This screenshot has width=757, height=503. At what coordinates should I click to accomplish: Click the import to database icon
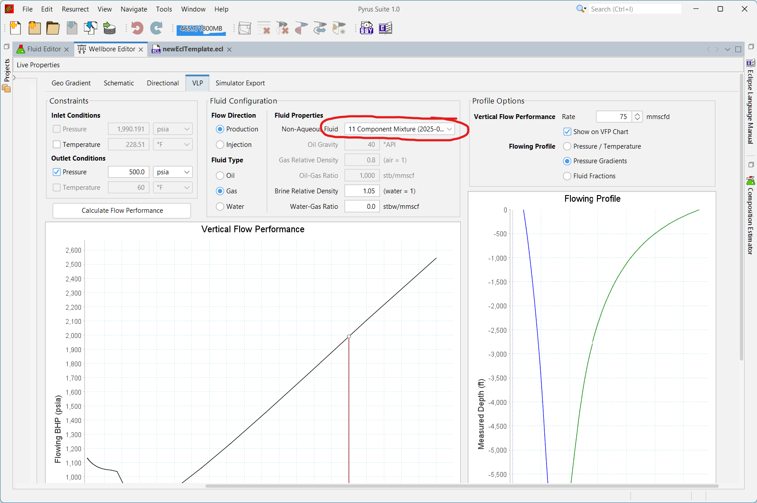click(109, 28)
